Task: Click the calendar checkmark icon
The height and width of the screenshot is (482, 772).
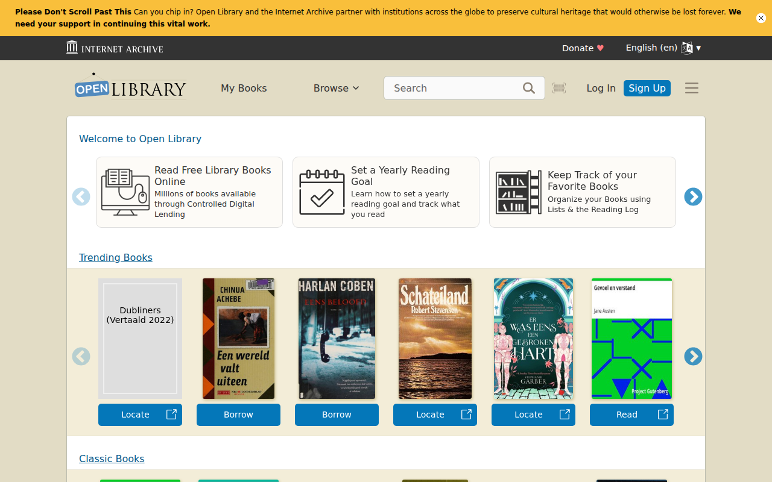Action: point(322,192)
